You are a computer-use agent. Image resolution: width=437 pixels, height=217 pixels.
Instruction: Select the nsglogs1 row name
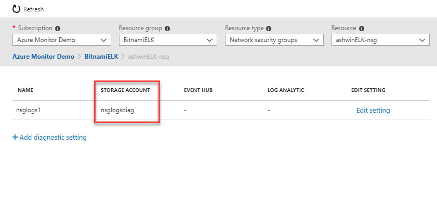[x=29, y=110]
